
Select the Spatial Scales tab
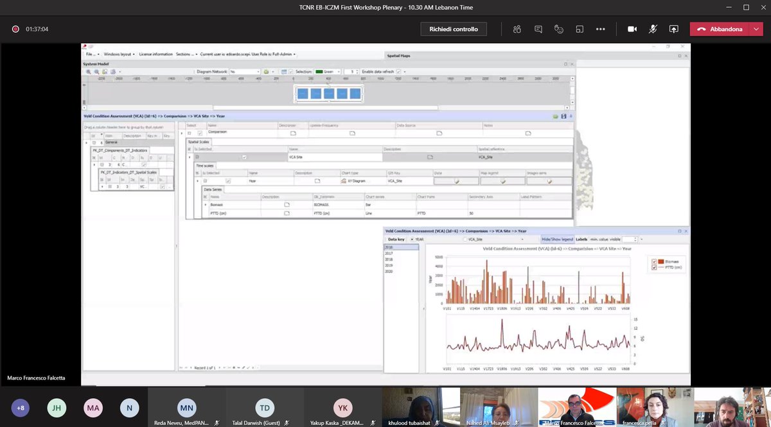click(199, 141)
